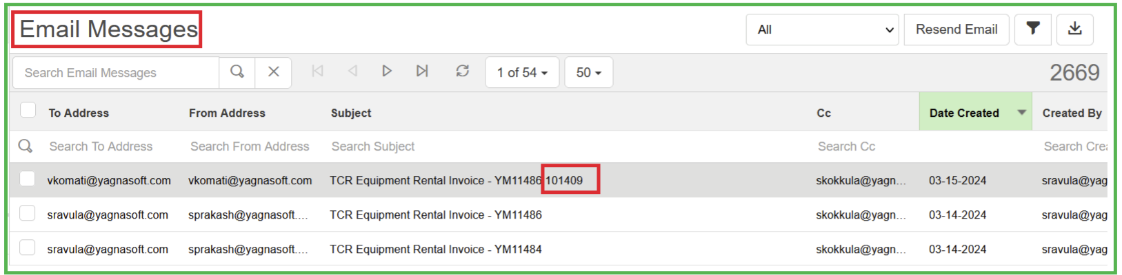1122x275 pixels.
Task: Sort by Date Created column header
Action: pos(963,113)
